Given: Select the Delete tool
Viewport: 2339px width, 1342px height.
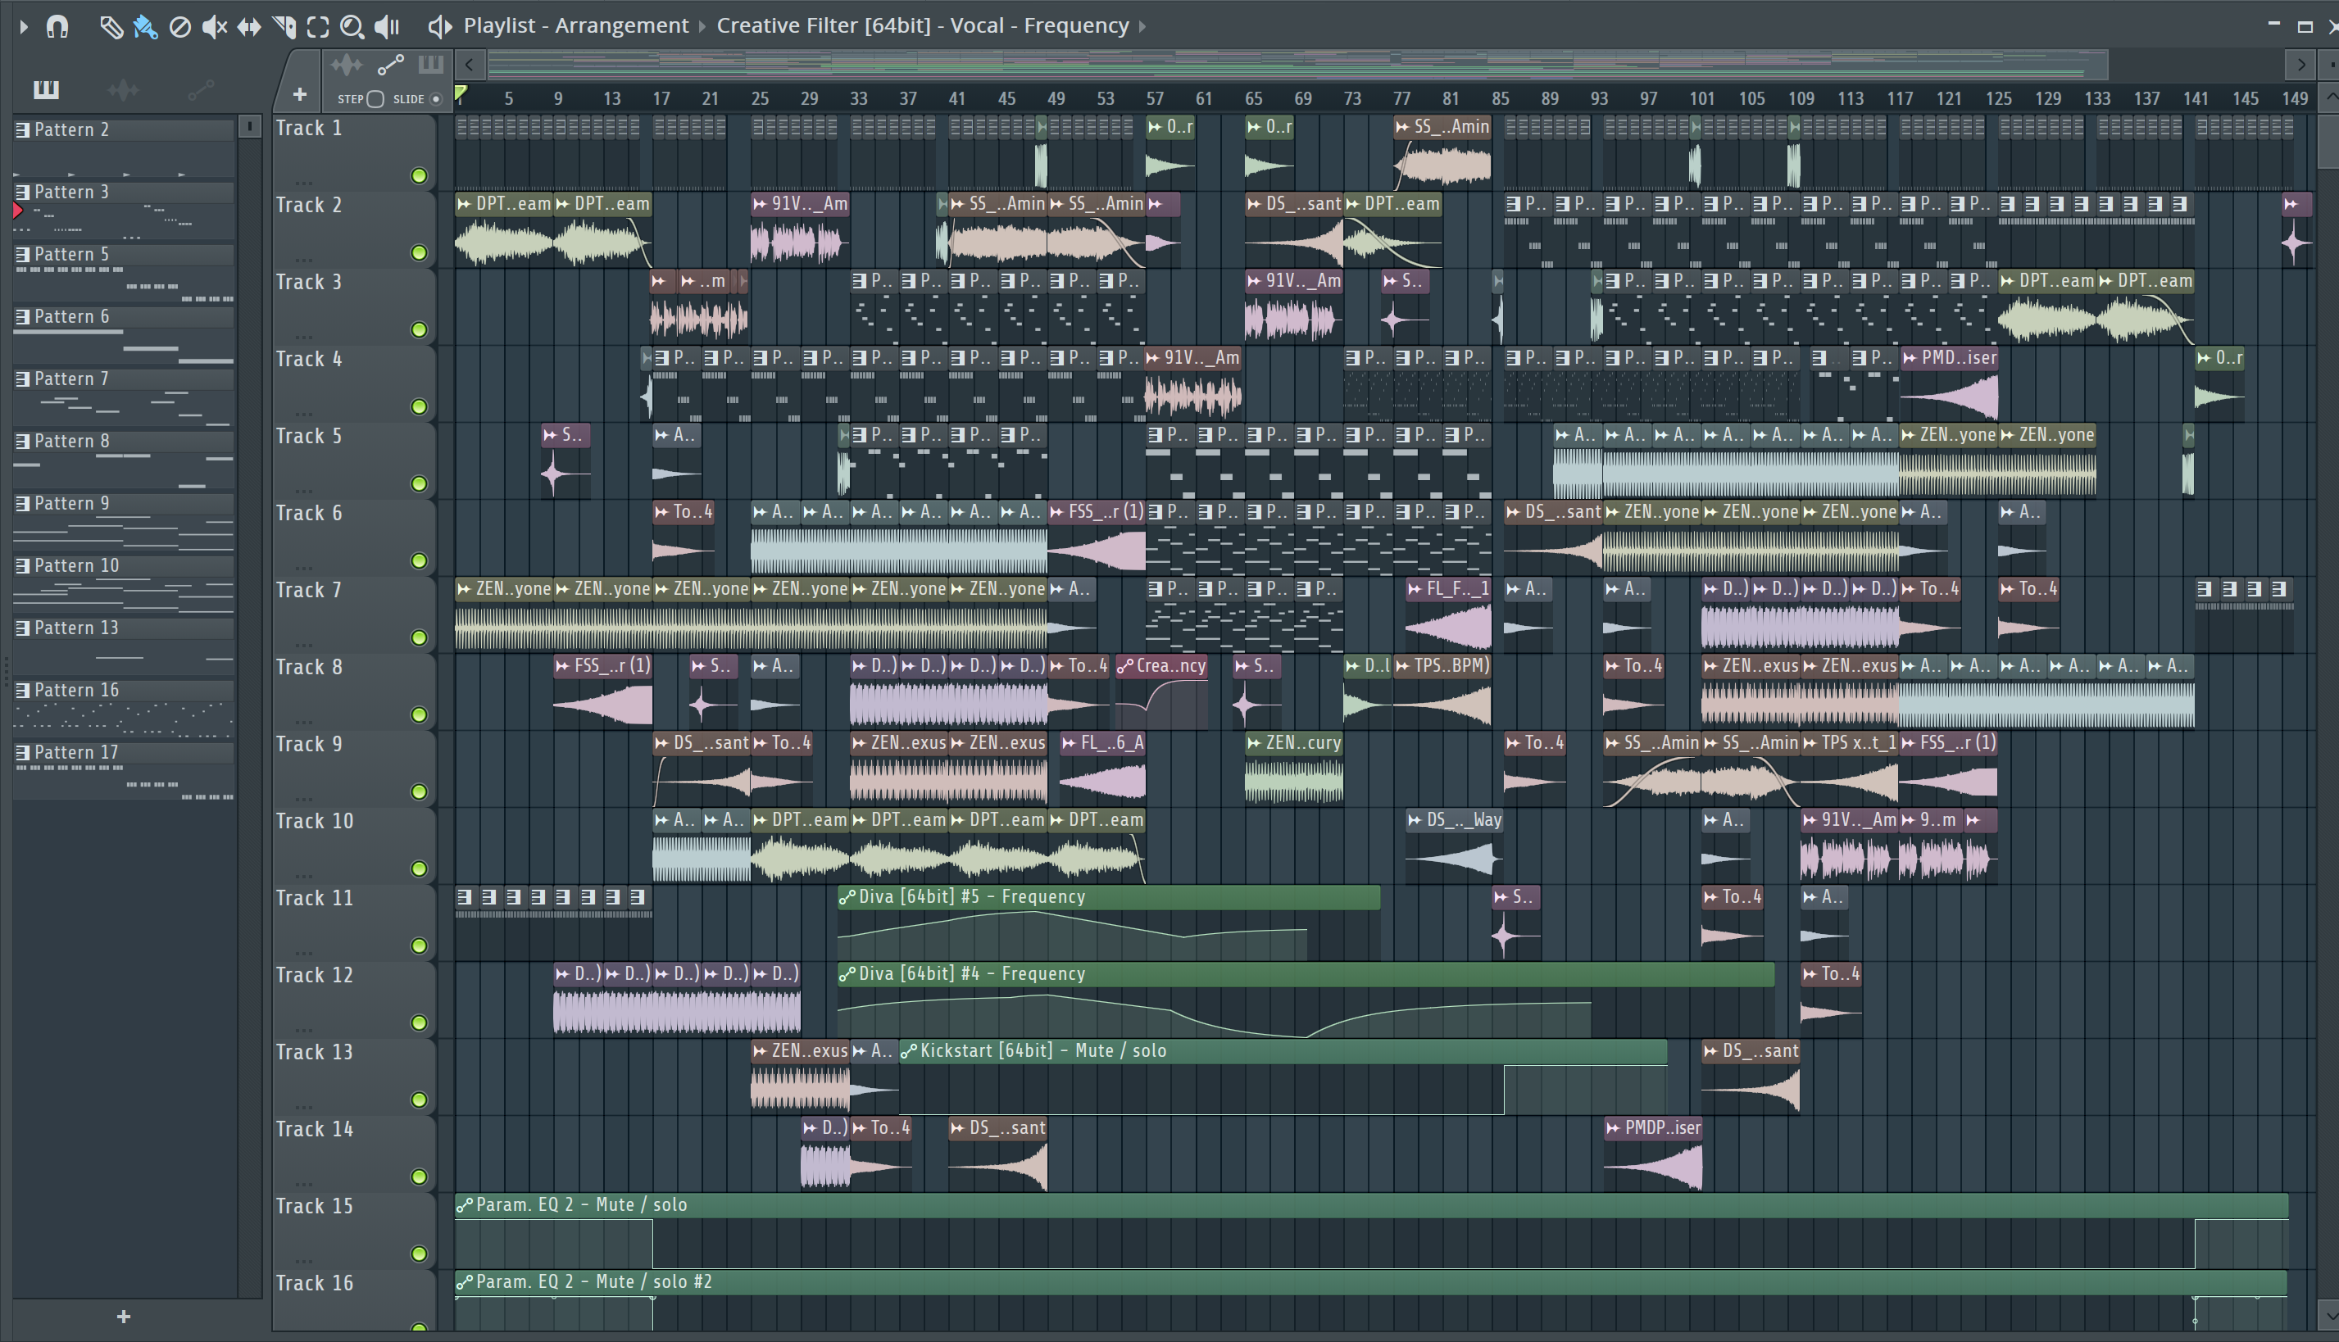Looking at the screenshot, I should click(179, 26).
